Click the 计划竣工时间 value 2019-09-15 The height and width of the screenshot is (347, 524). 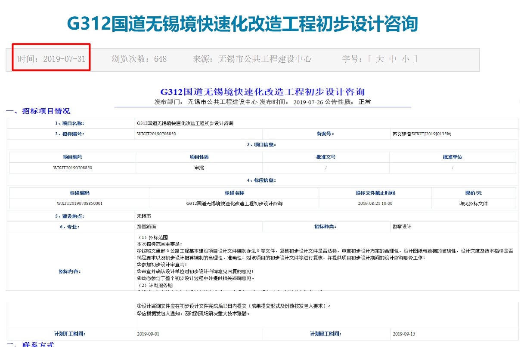point(404,334)
